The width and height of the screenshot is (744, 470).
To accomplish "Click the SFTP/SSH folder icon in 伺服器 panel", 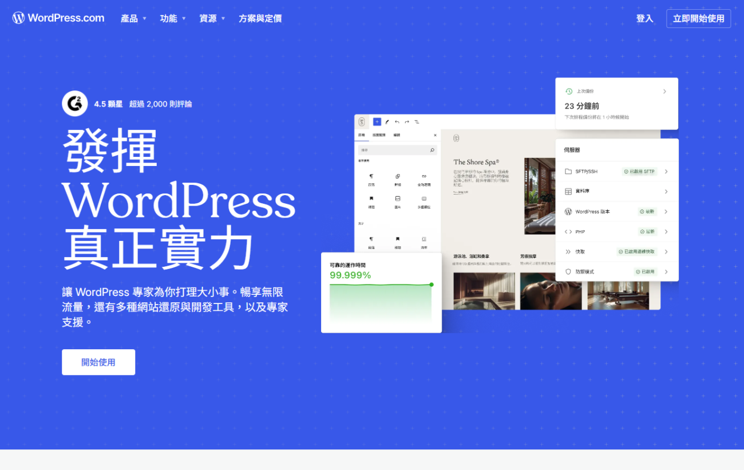I will tap(568, 172).
